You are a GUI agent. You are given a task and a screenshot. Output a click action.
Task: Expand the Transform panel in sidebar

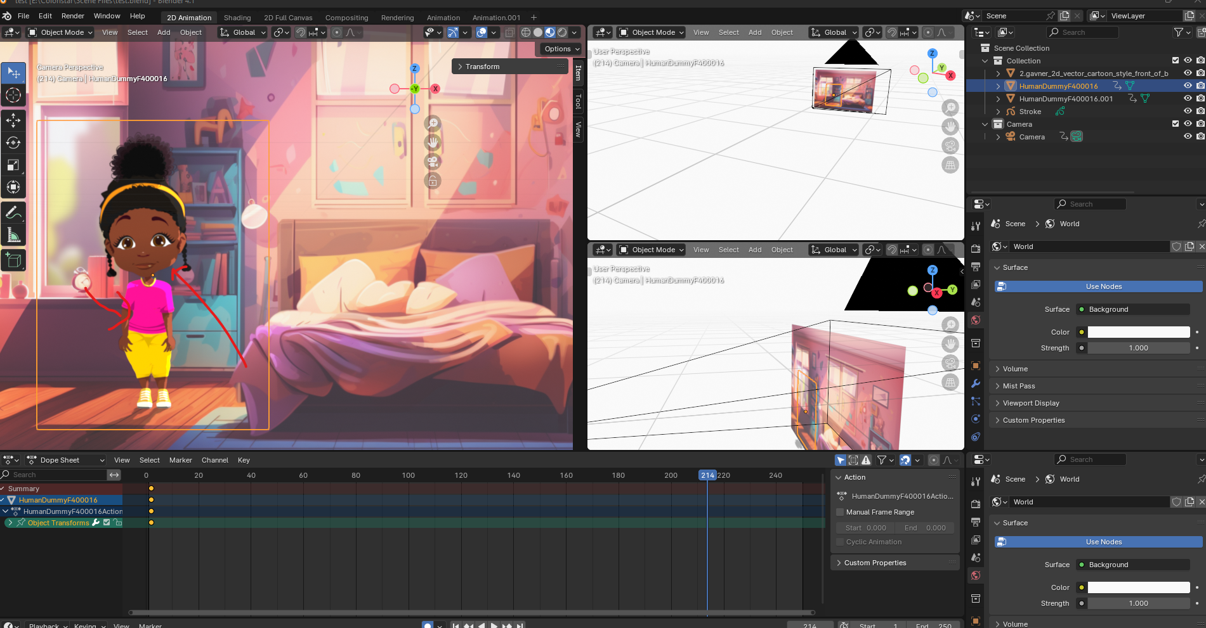[x=511, y=67]
